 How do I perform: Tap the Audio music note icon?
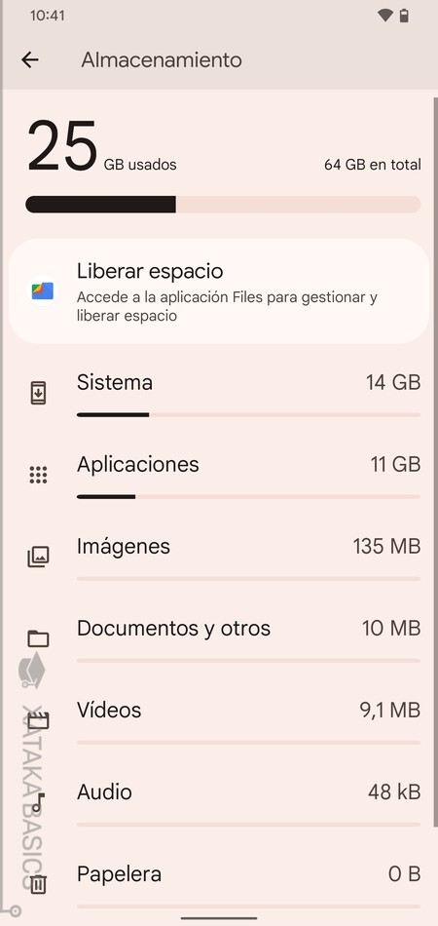pos(38,802)
